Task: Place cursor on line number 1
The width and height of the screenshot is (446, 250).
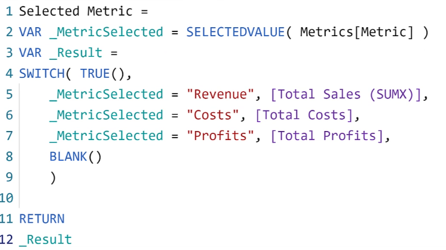Action: (x=9, y=11)
